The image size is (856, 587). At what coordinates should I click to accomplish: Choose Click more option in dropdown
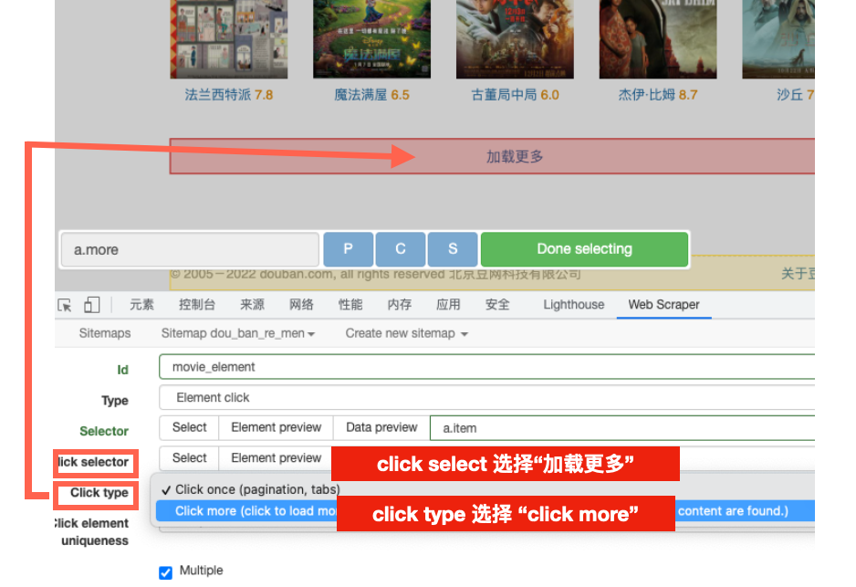(246, 511)
